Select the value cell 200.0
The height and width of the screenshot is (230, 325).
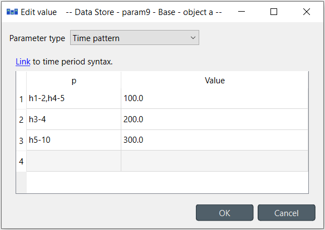214,119
